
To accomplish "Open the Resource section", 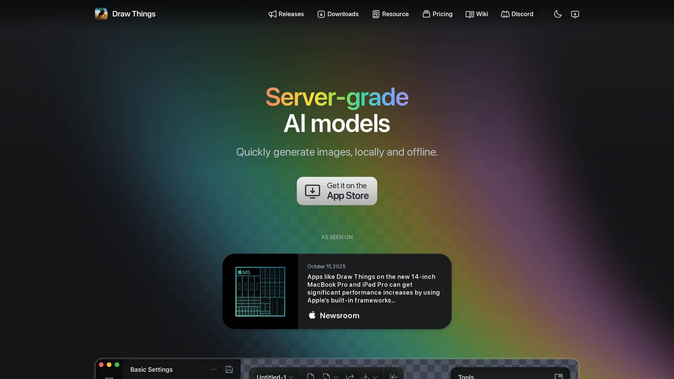I will pos(390,14).
